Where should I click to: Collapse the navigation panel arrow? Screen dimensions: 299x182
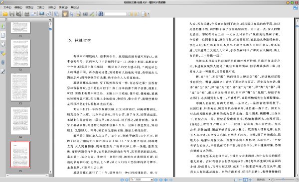[50, 19]
